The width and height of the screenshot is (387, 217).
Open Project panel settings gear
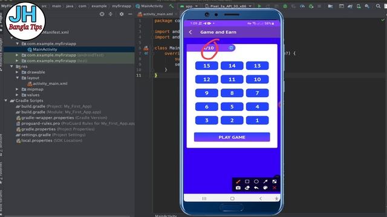tap(122, 14)
